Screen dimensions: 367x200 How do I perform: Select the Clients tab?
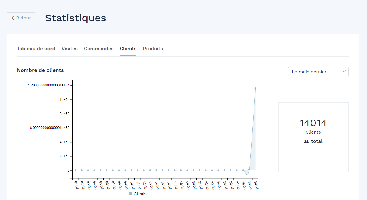click(128, 49)
